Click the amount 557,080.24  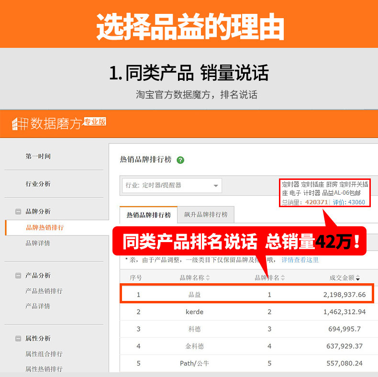pyautogui.click(x=345, y=363)
